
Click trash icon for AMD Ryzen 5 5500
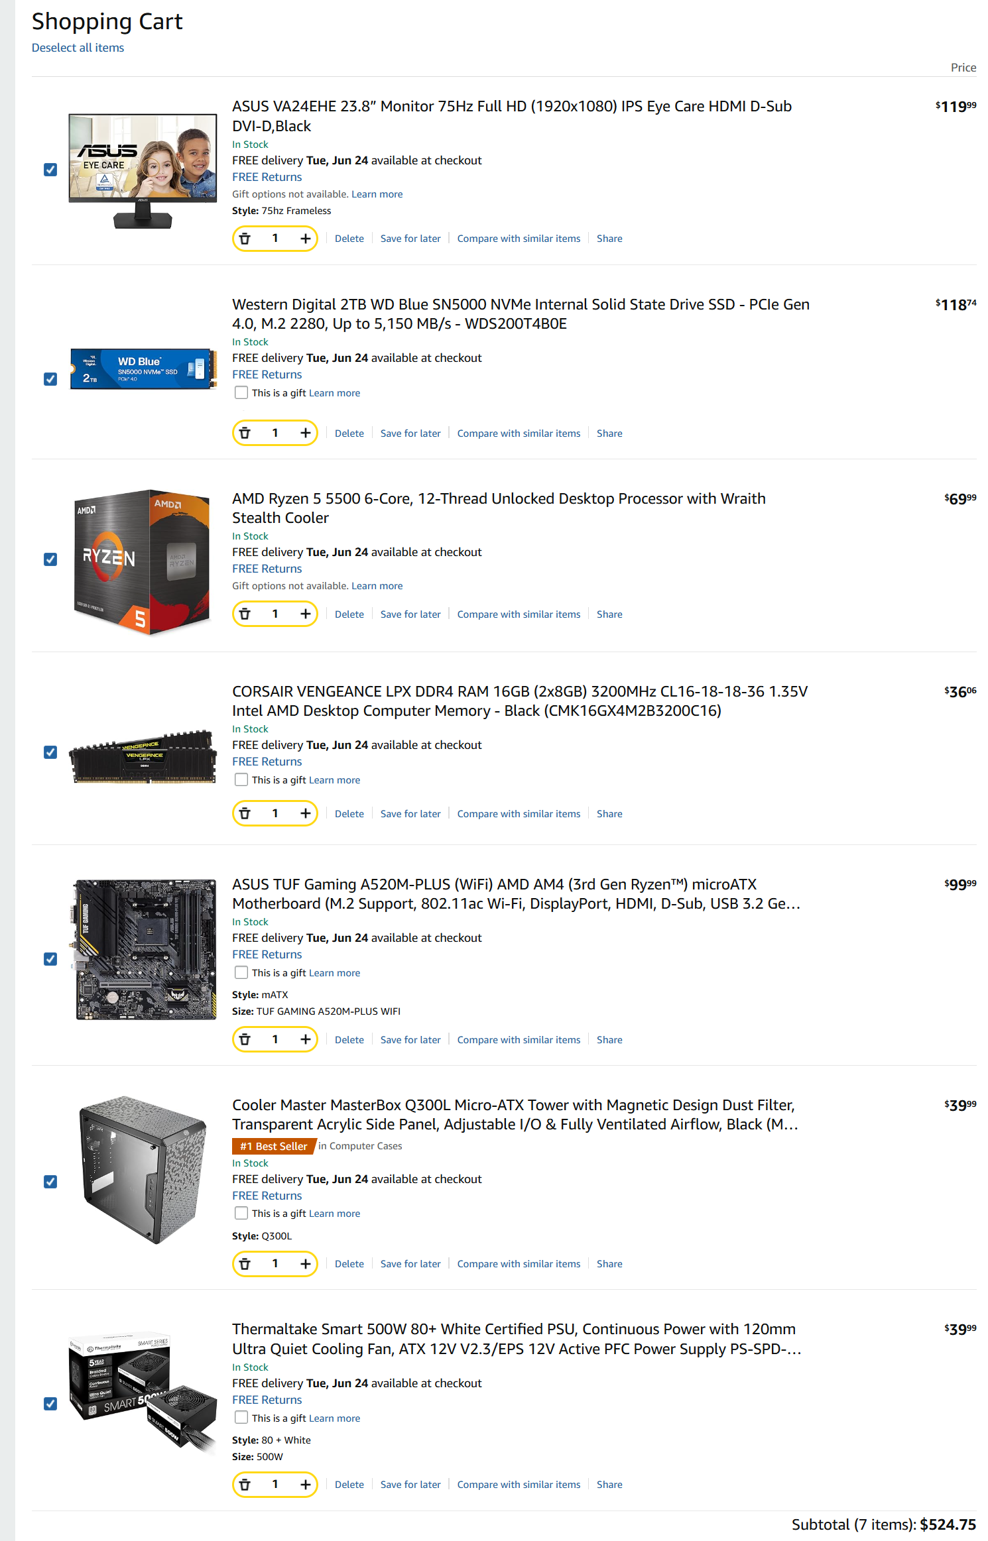click(x=245, y=614)
